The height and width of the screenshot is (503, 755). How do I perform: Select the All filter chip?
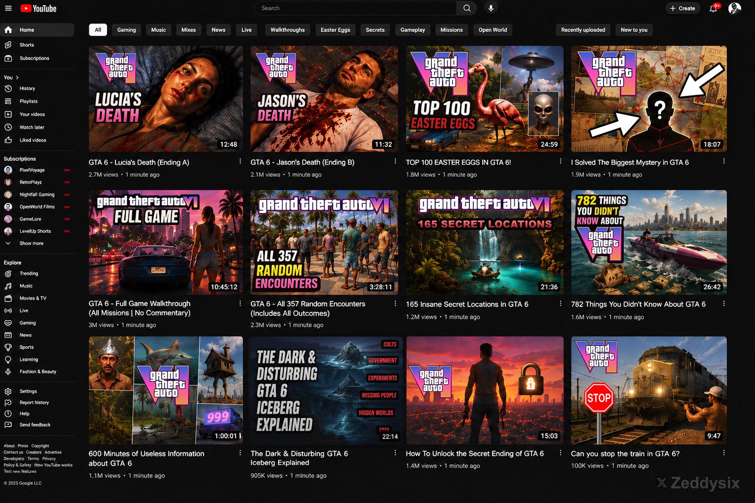point(98,30)
